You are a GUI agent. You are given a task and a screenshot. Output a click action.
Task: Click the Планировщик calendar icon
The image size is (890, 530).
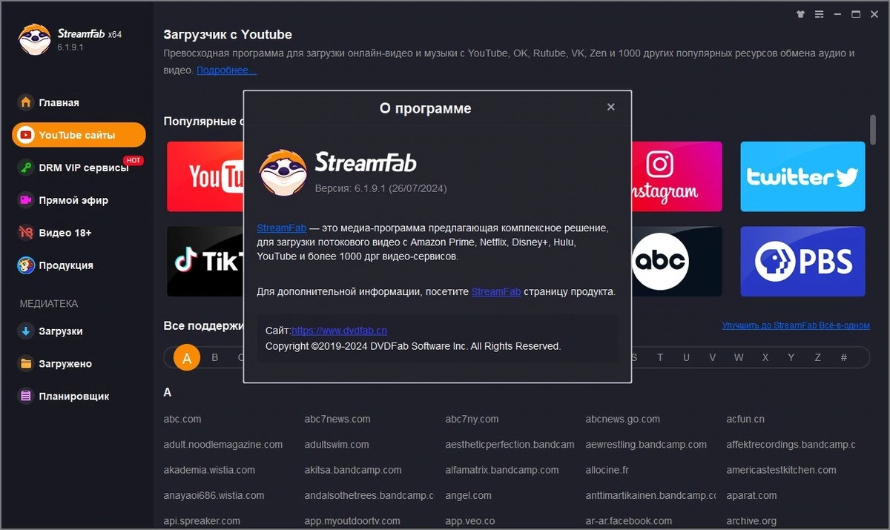tap(26, 397)
